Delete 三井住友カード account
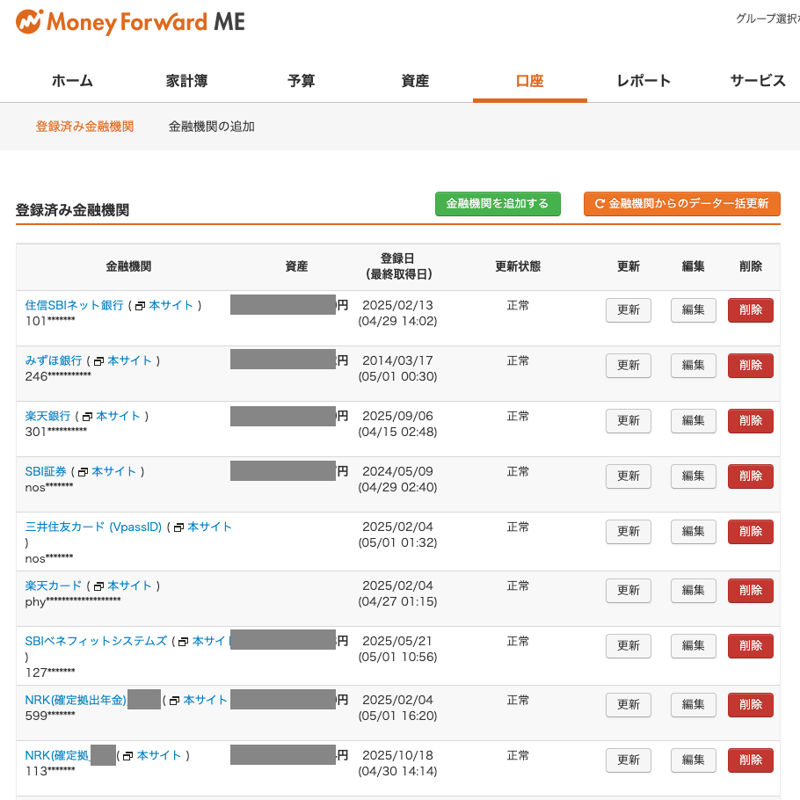This screenshot has width=800, height=800. click(x=751, y=532)
